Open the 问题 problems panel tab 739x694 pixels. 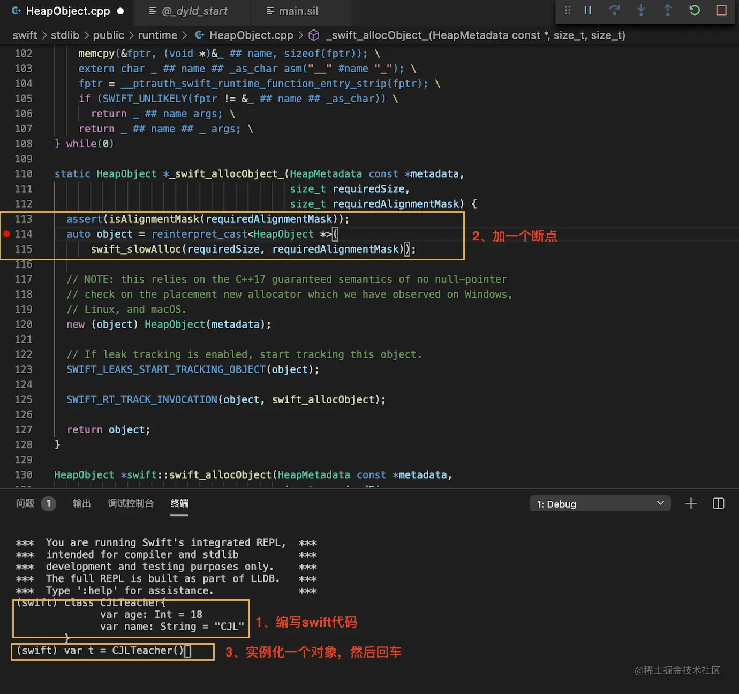click(25, 503)
